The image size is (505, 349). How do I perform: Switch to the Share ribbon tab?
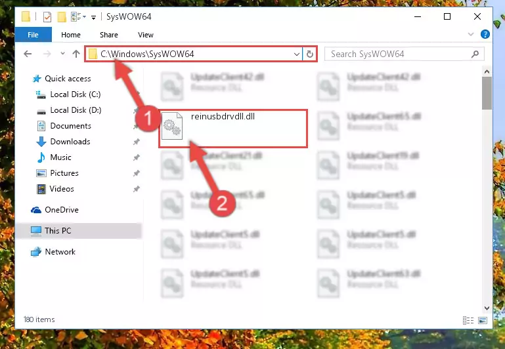click(x=109, y=35)
